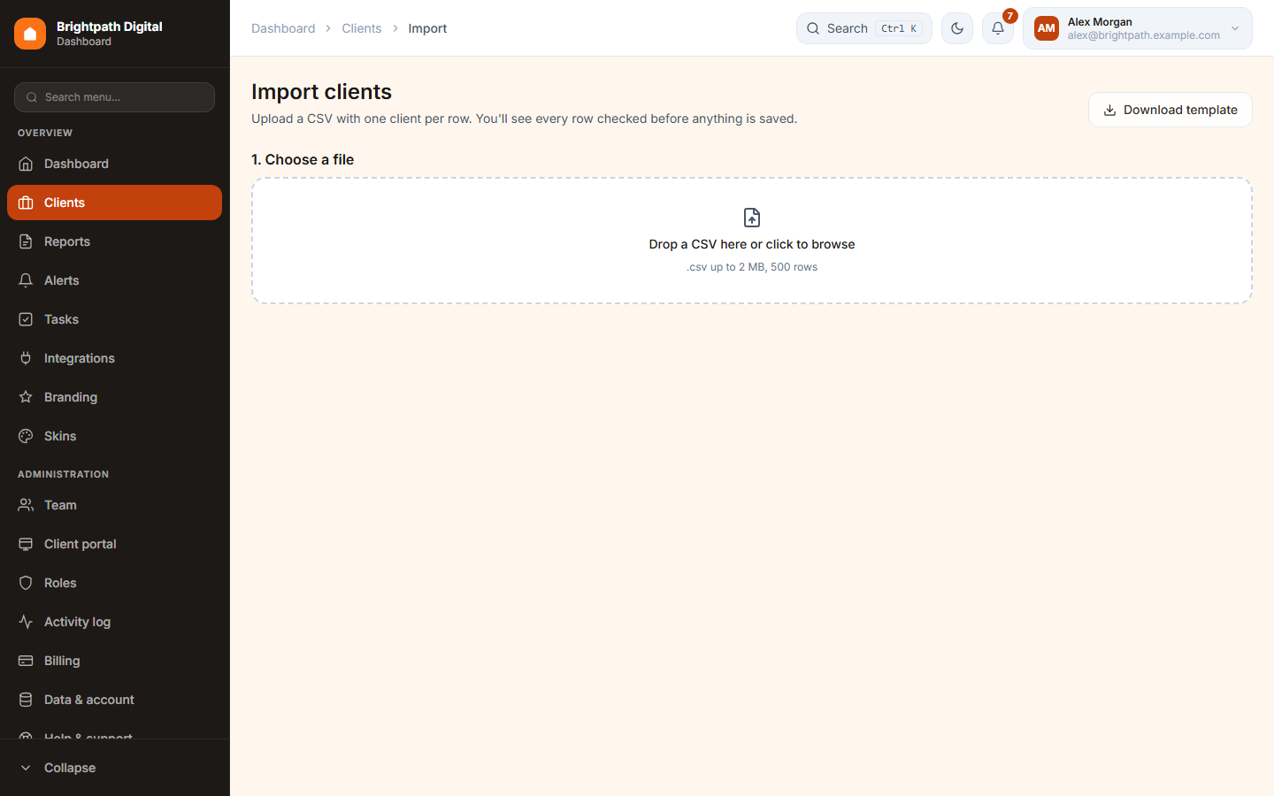Toggle dark mode with moon button
Screen dimensions: 1274x796
[957, 28]
